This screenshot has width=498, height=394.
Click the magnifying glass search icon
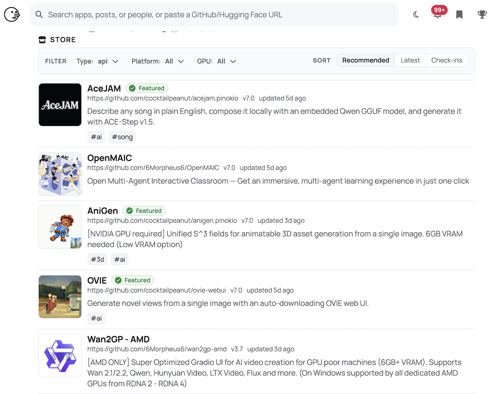click(39, 15)
